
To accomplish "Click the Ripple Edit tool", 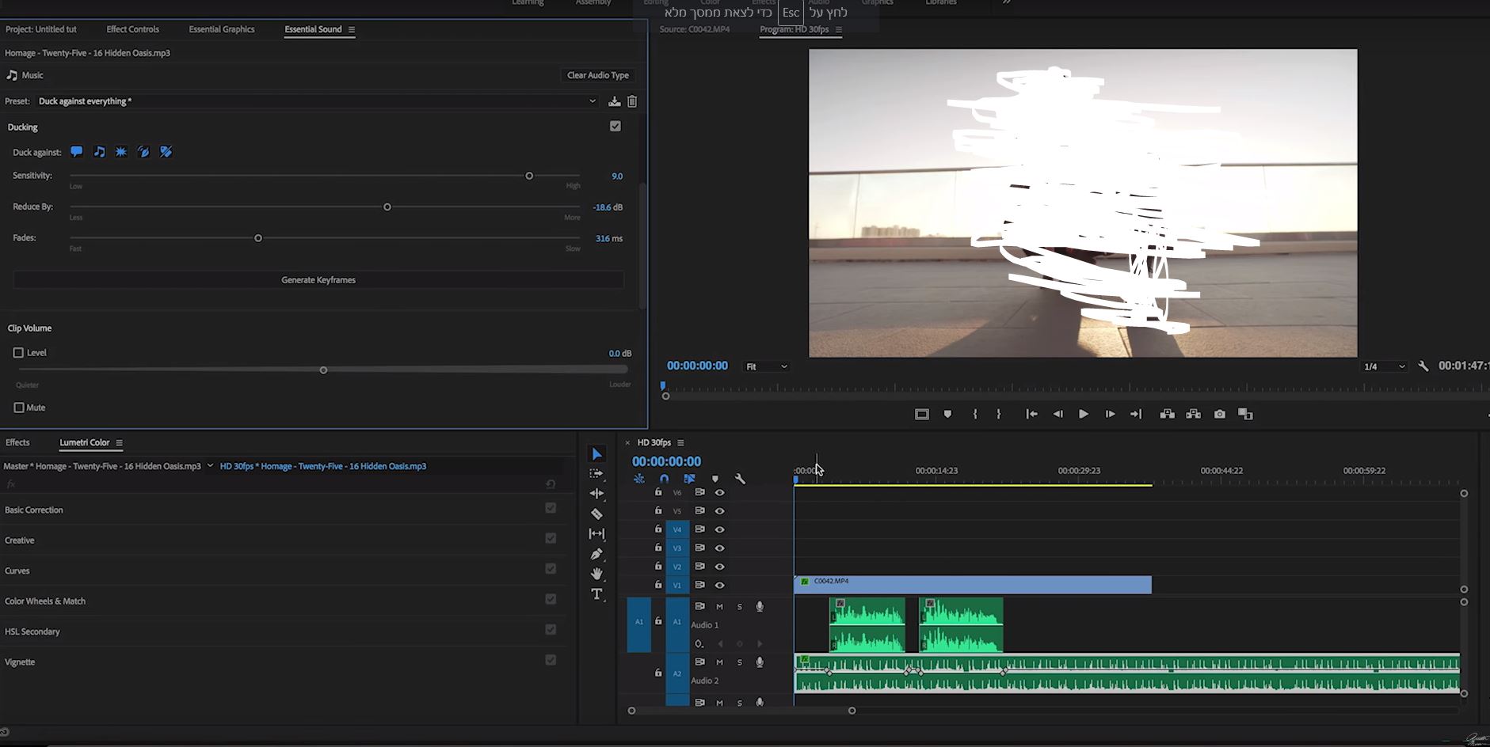I will tap(596, 493).
